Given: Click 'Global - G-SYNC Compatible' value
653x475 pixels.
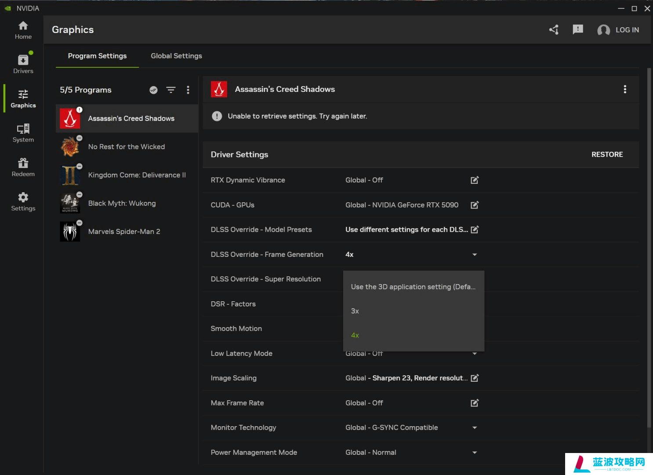Looking at the screenshot, I should point(392,427).
